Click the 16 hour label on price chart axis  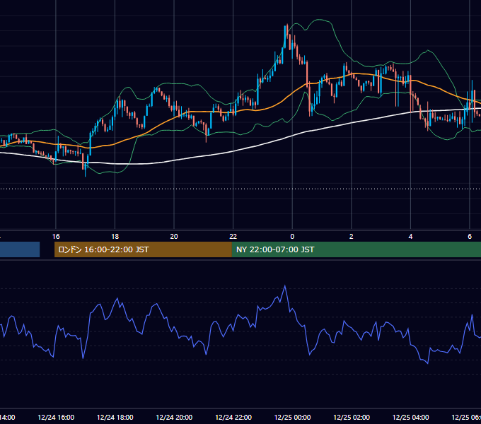click(x=56, y=237)
